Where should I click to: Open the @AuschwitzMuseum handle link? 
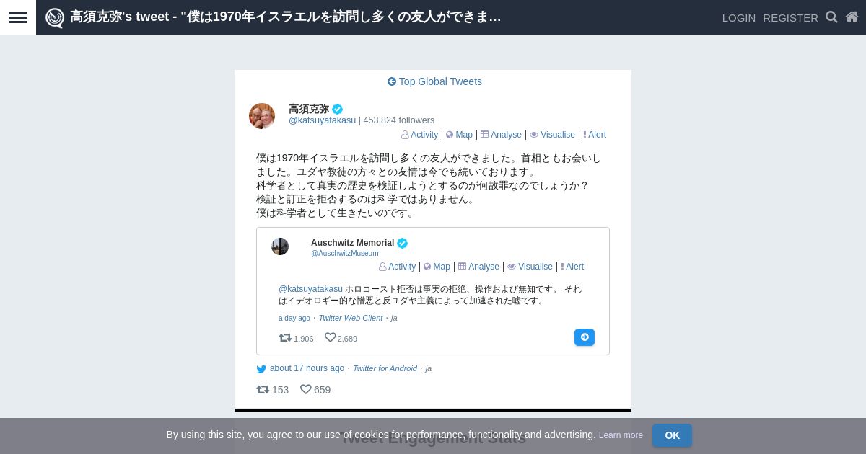344,254
